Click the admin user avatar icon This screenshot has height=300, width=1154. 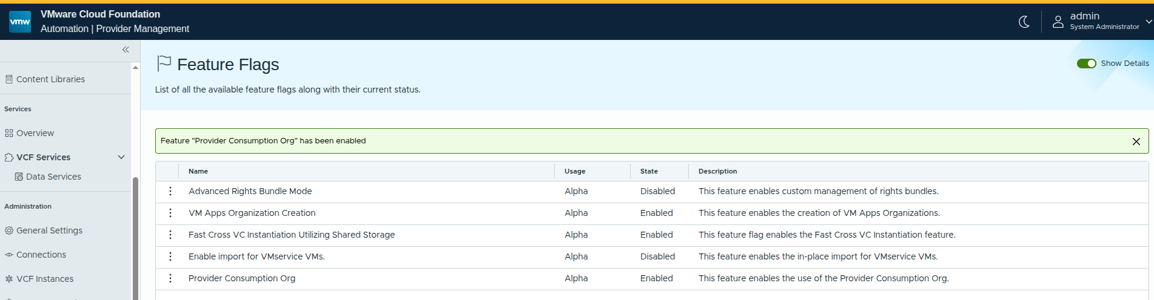pyautogui.click(x=1058, y=22)
